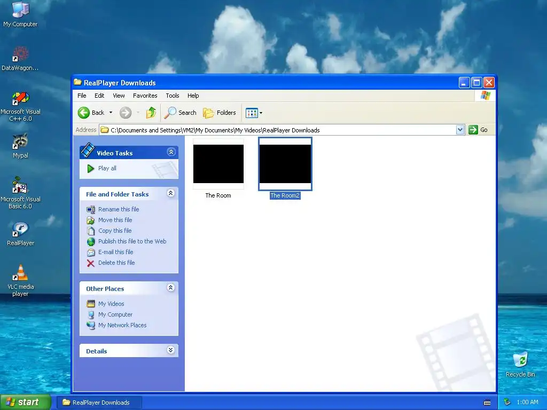This screenshot has width=547, height=410.
Task: Toggle the Folders pane in toolbar
Action: 220,113
